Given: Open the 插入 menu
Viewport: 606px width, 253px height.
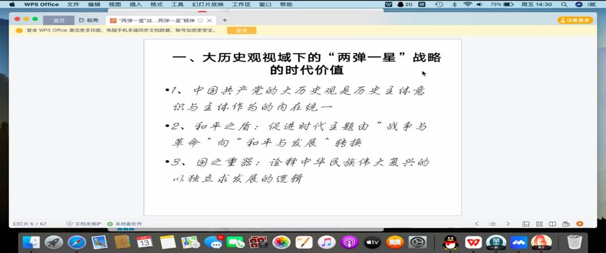Looking at the screenshot, I should [135, 4].
